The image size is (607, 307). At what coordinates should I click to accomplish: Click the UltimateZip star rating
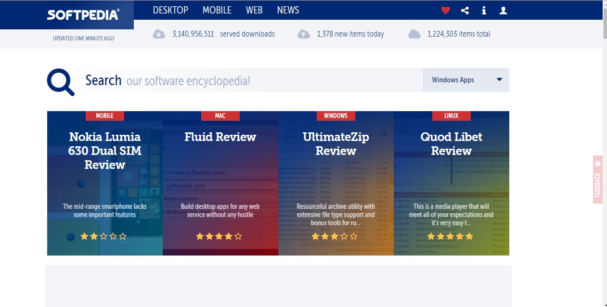[x=335, y=236]
